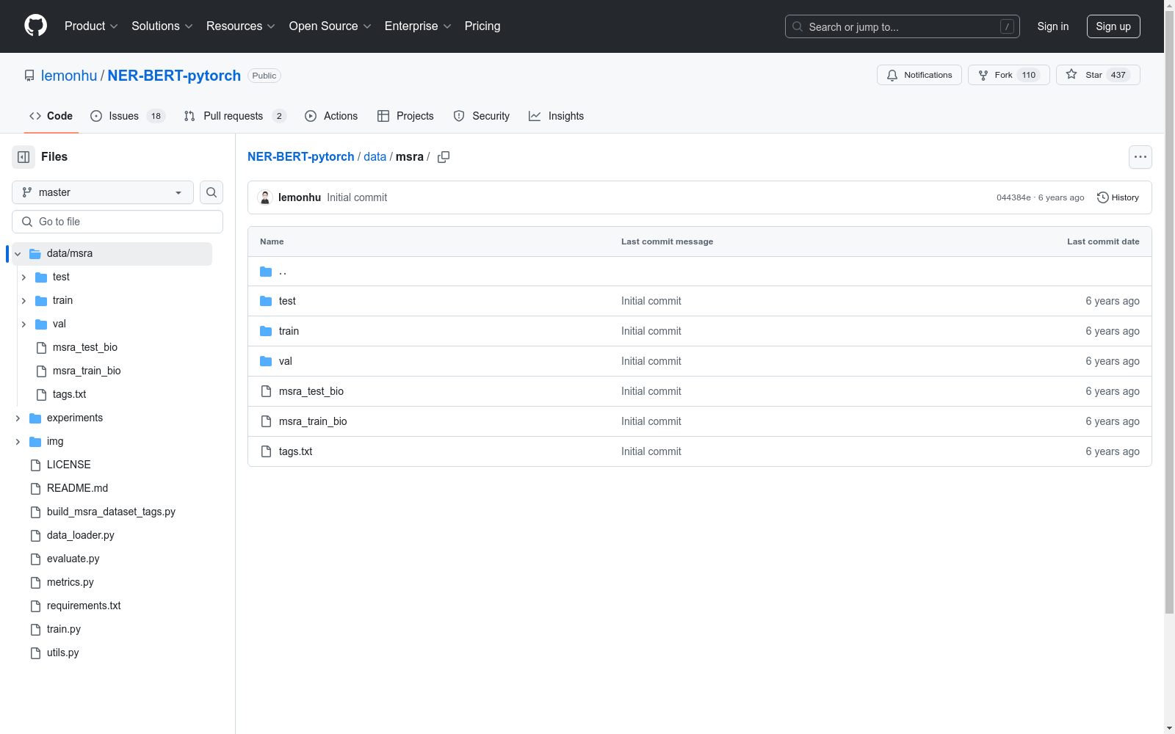Open the Projects tab

pos(405,116)
